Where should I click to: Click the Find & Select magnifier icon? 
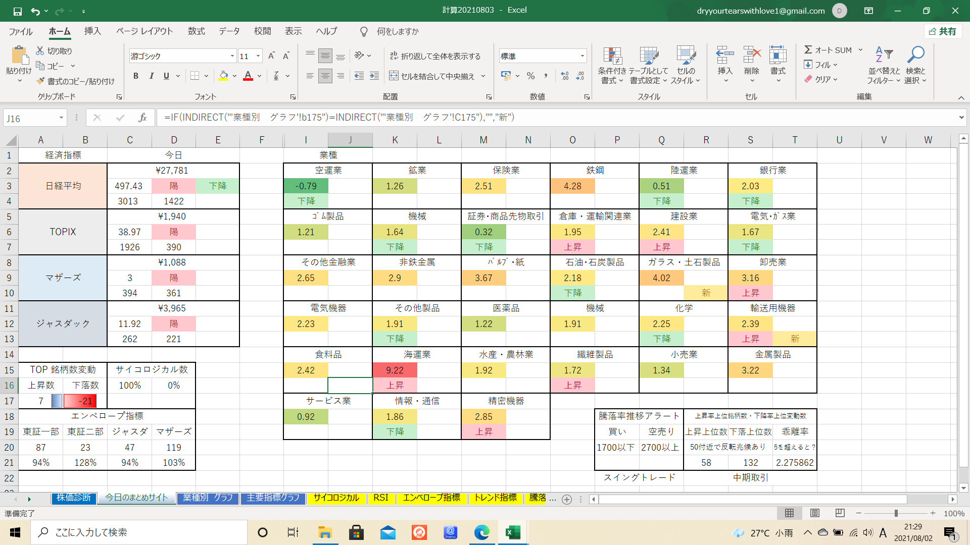pos(915,54)
